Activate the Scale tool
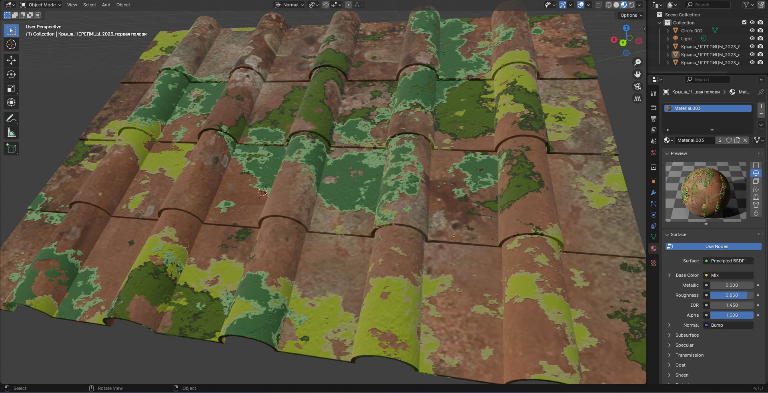Viewport: 768px width, 393px height. click(x=11, y=88)
